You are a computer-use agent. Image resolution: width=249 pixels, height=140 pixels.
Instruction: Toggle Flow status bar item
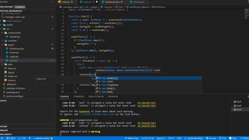(x=233, y=138)
